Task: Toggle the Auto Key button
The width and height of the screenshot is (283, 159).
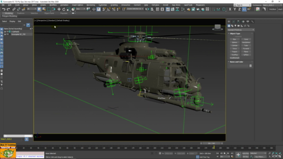Action: click(245, 153)
